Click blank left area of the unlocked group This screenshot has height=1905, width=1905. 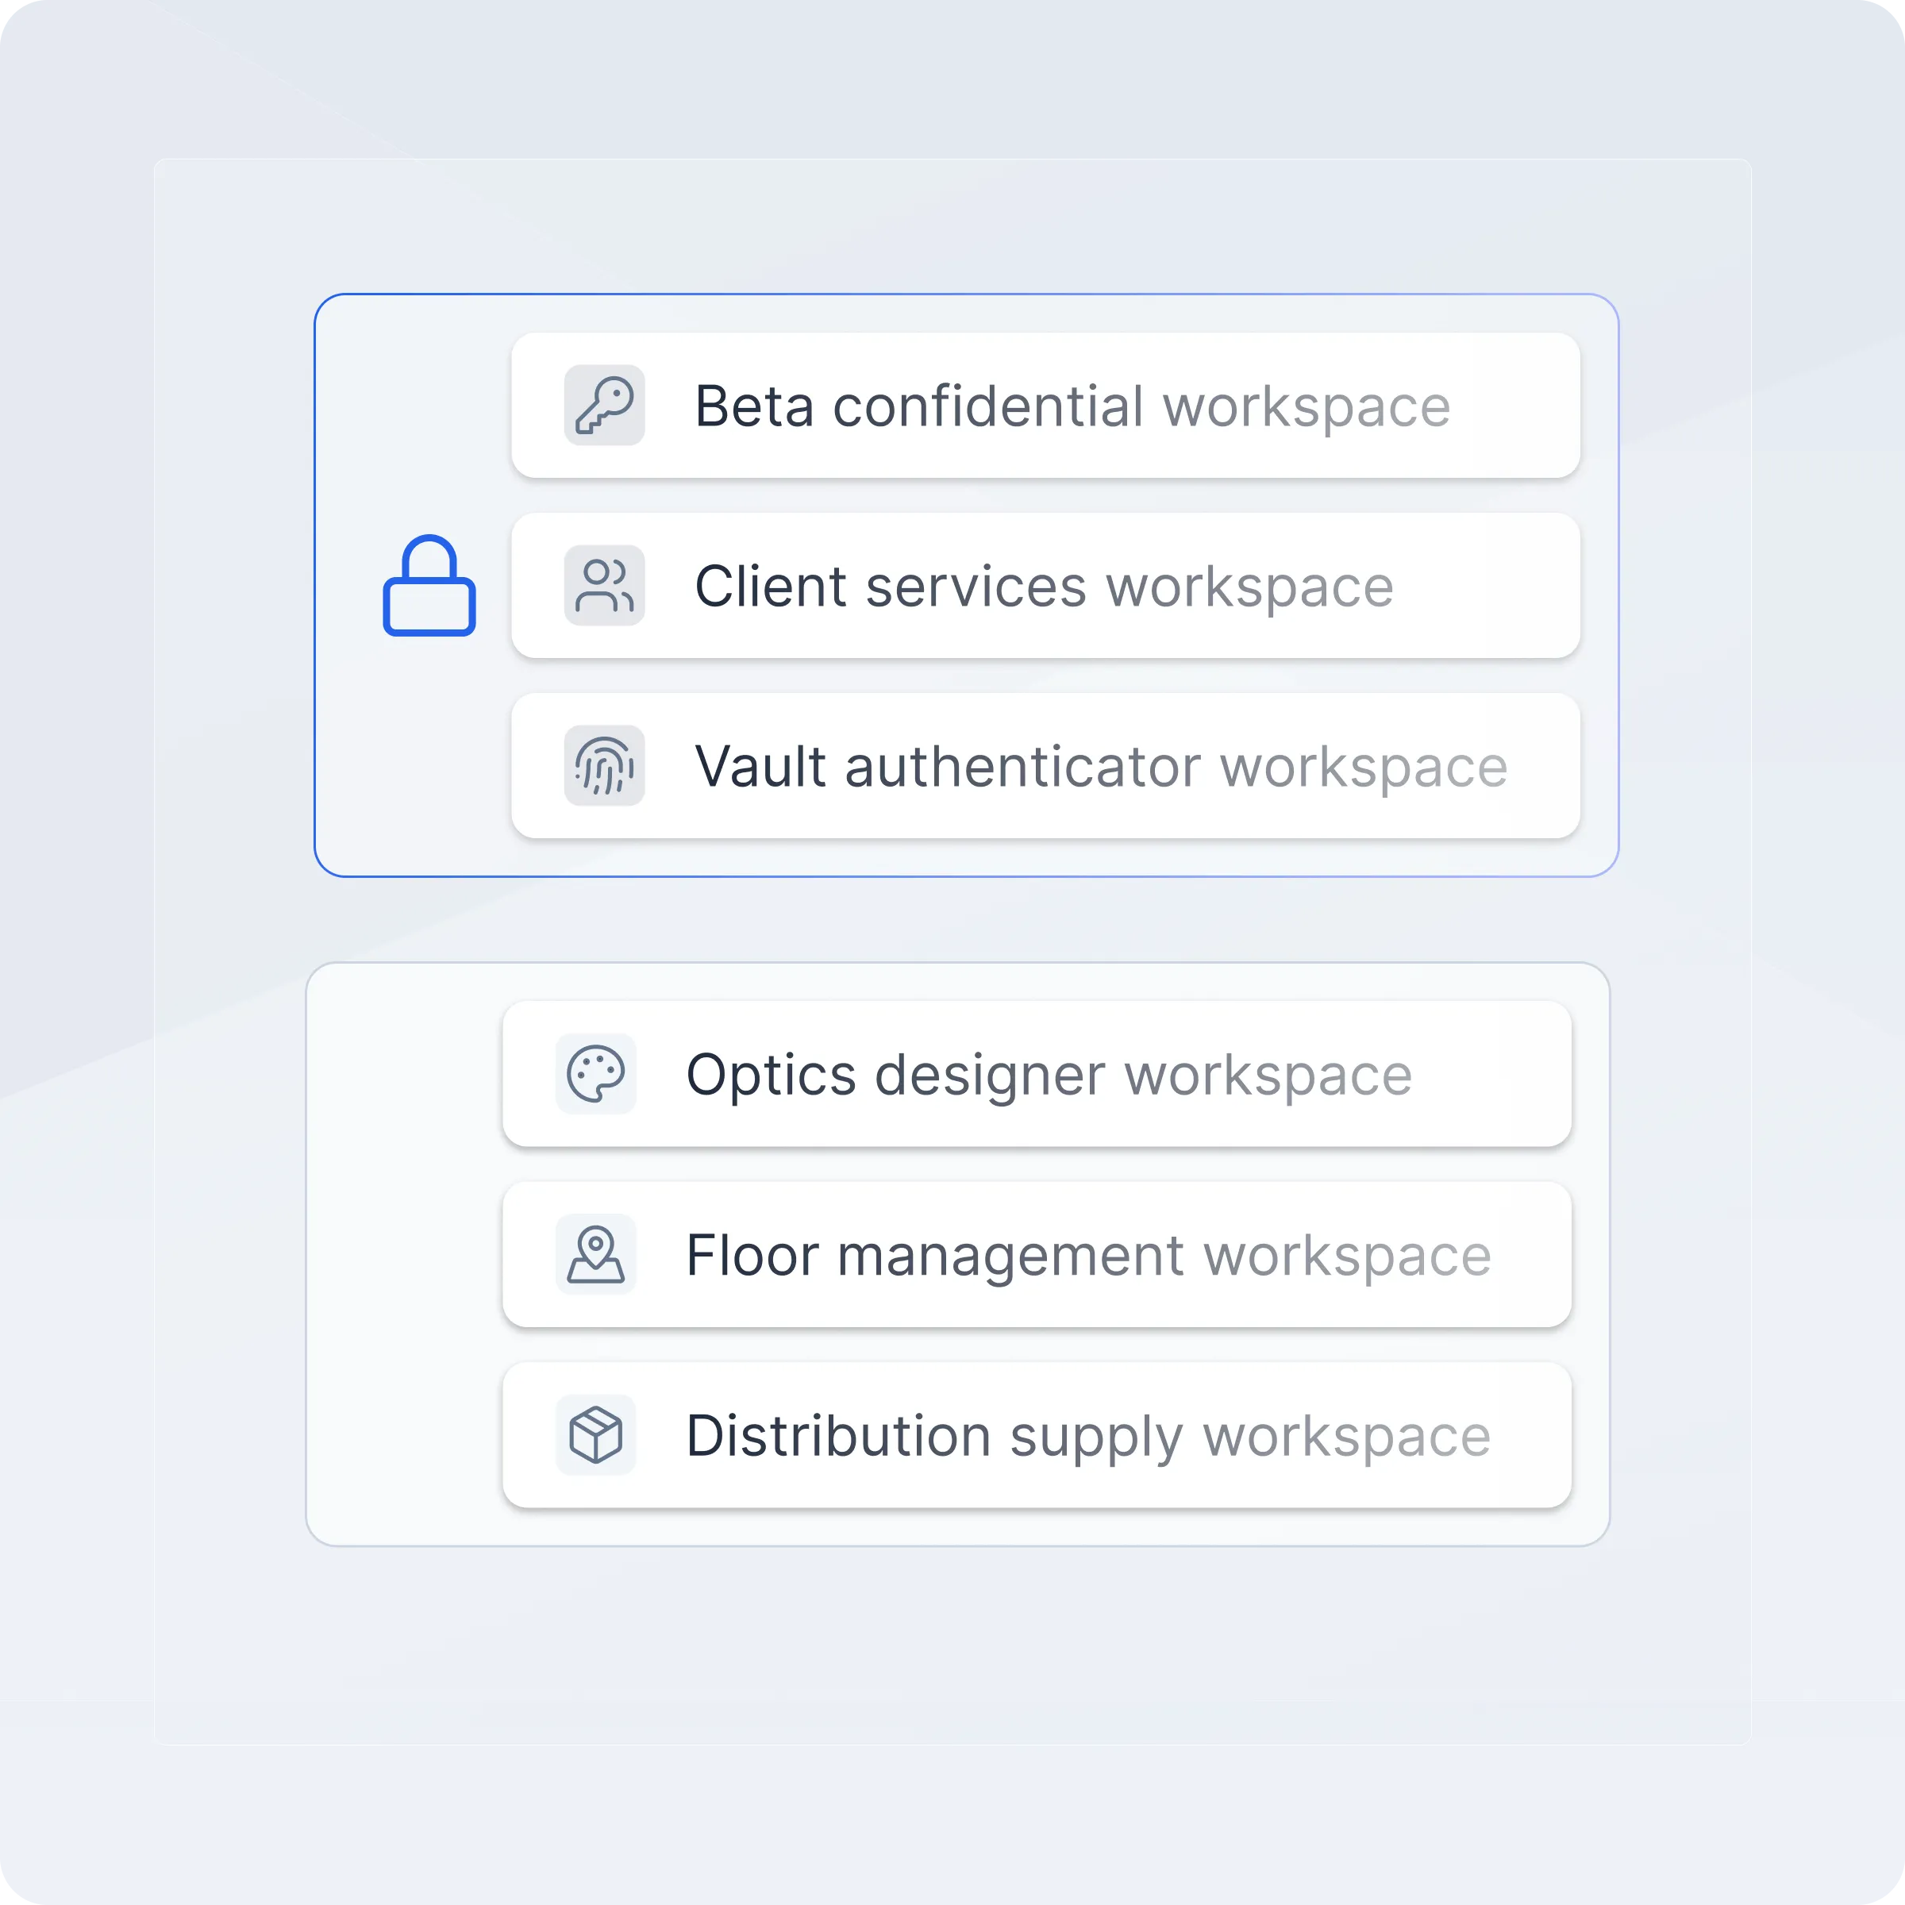point(404,1254)
